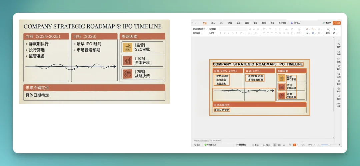Open the 属性 panel in sidebar
The image size is (360, 166).
coord(339,45)
